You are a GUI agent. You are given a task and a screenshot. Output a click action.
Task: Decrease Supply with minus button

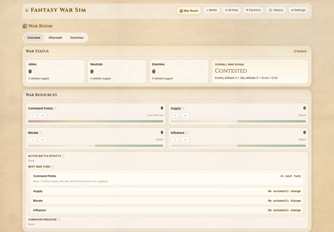pos(175,115)
